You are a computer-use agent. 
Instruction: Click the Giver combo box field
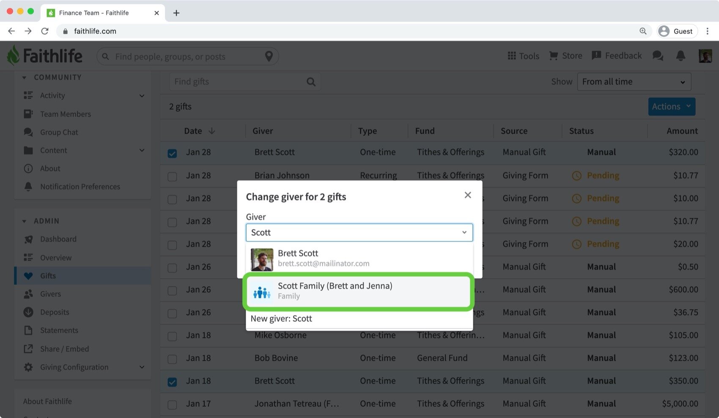pos(359,233)
